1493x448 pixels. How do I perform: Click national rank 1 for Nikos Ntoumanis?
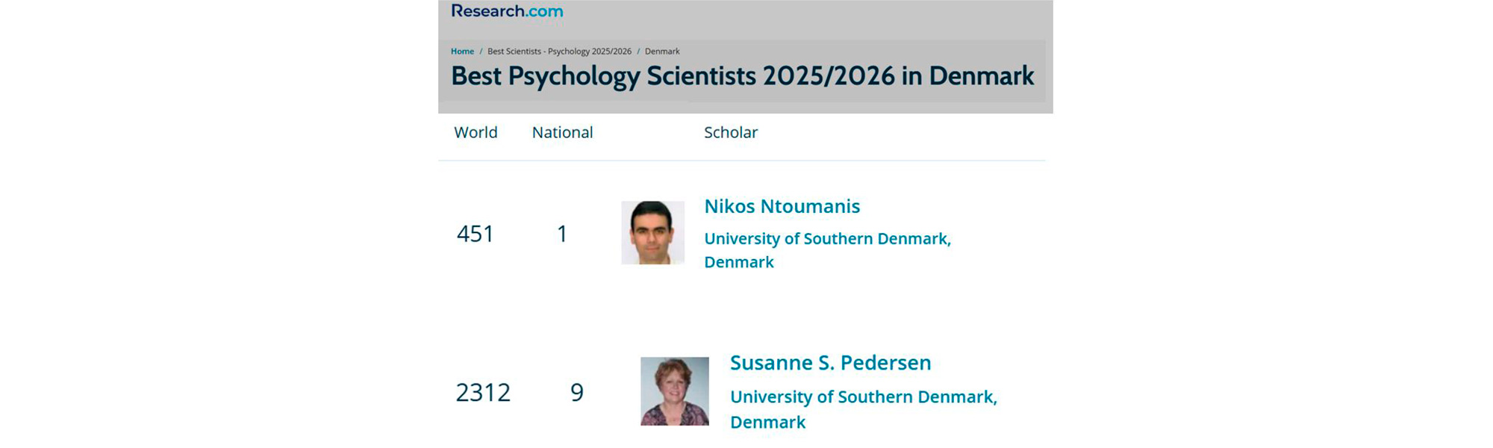pyautogui.click(x=562, y=234)
